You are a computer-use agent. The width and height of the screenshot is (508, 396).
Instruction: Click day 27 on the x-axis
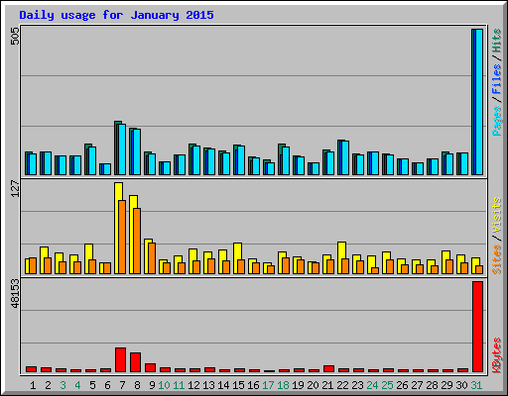tap(417, 385)
